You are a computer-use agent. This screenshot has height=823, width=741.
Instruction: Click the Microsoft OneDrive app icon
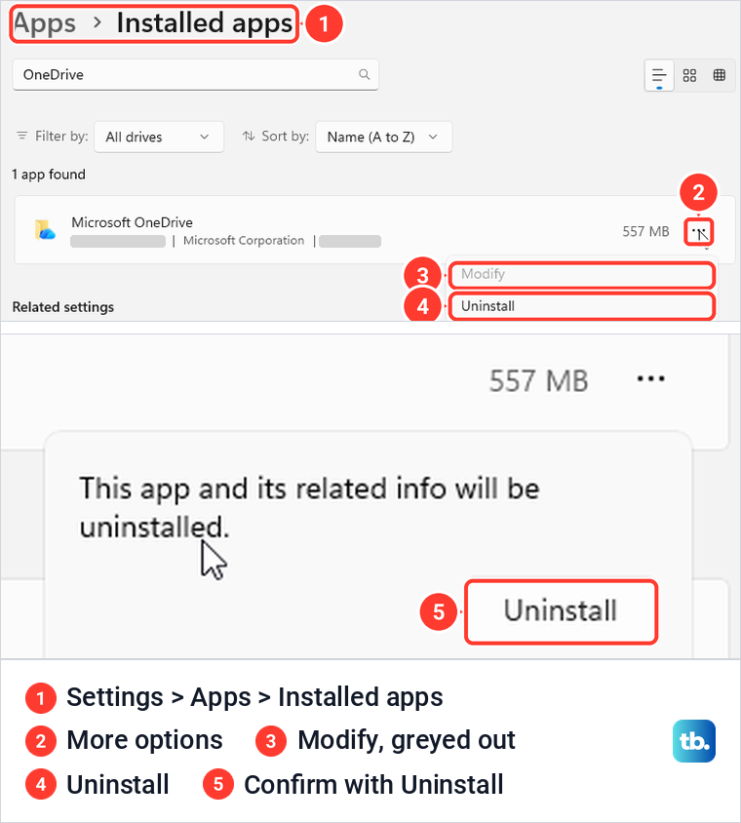pos(45,230)
